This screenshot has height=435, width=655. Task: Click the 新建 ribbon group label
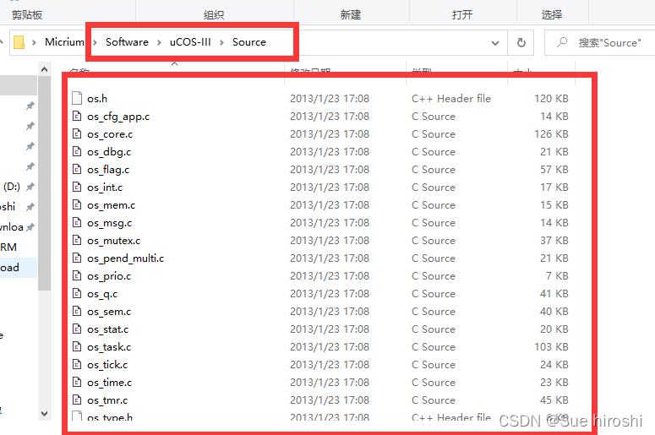click(351, 15)
